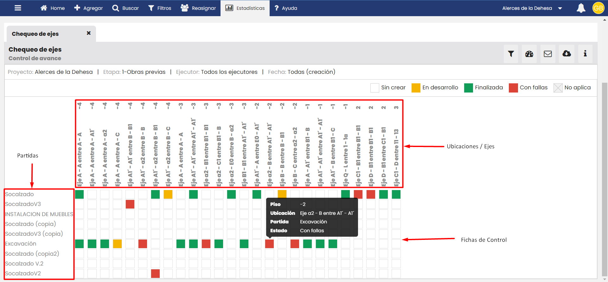Click the funnel filter icon in report toolbar
This screenshot has height=282, width=608.
511,54
